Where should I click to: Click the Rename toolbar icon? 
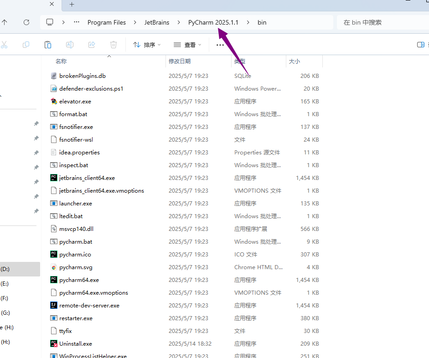[x=70, y=45]
